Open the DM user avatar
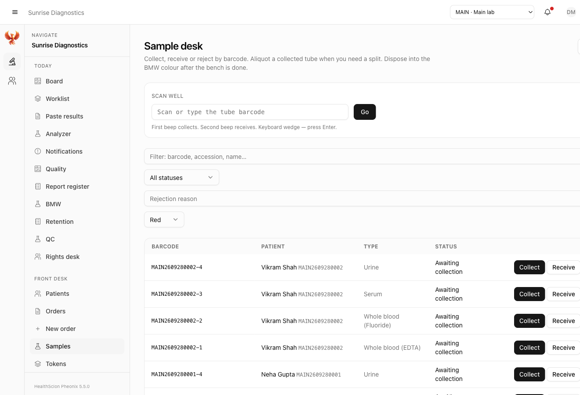 [x=571, y=12]
